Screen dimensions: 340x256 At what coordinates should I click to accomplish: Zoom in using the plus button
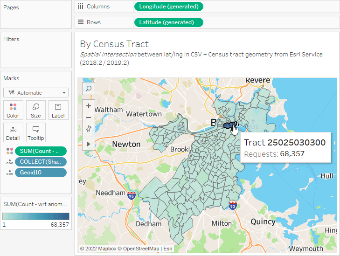89,106
